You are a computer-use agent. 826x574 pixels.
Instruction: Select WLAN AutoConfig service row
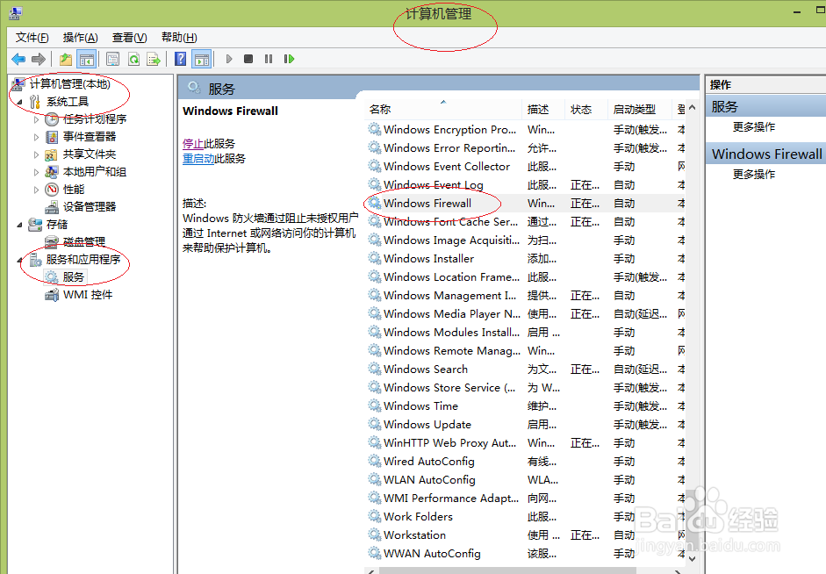click(x=525, y=480)
